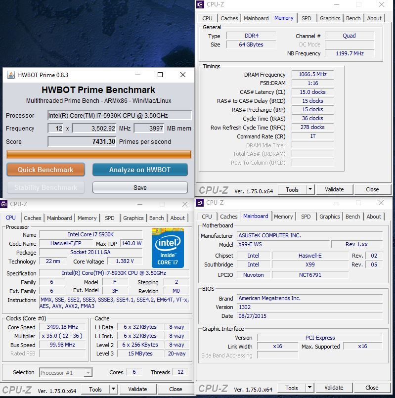395x398 pixels.
Task: Click the Core Speed 3499.18 MHz value
Action: tap(62, 327)
